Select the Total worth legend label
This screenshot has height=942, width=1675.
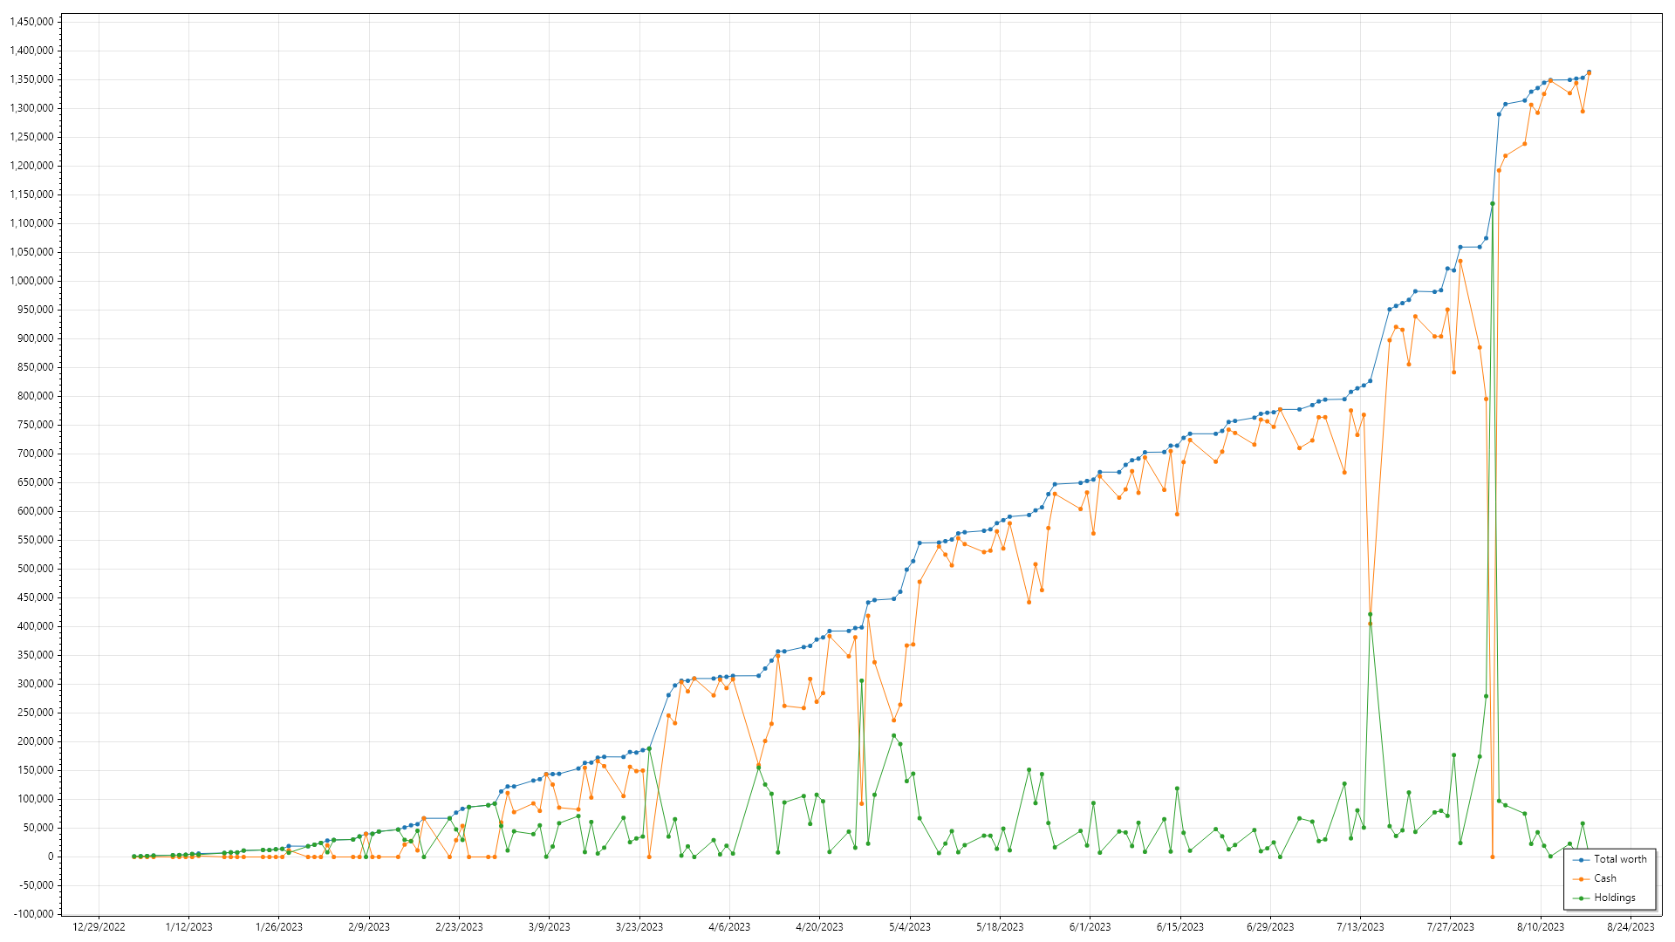(1620, 859)
